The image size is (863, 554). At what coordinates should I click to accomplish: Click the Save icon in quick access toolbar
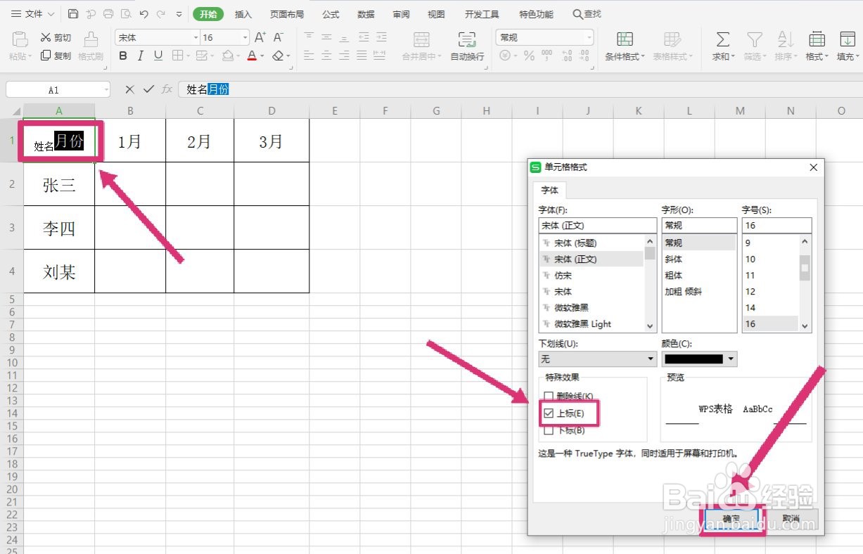(73, 14)
